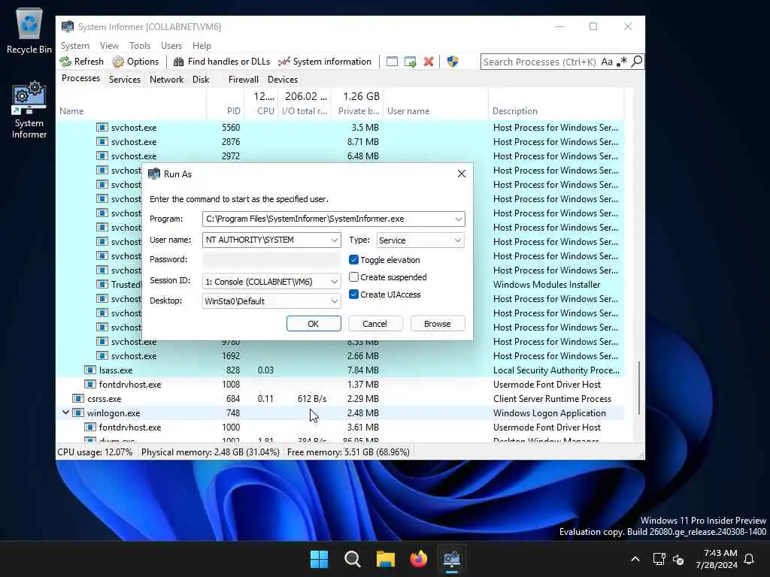
Task: Open the Type dropdown showing Service
Action: point(420,240)
